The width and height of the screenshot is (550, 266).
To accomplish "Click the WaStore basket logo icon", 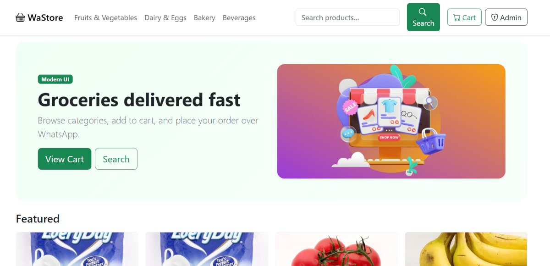I will pos(20,18).
